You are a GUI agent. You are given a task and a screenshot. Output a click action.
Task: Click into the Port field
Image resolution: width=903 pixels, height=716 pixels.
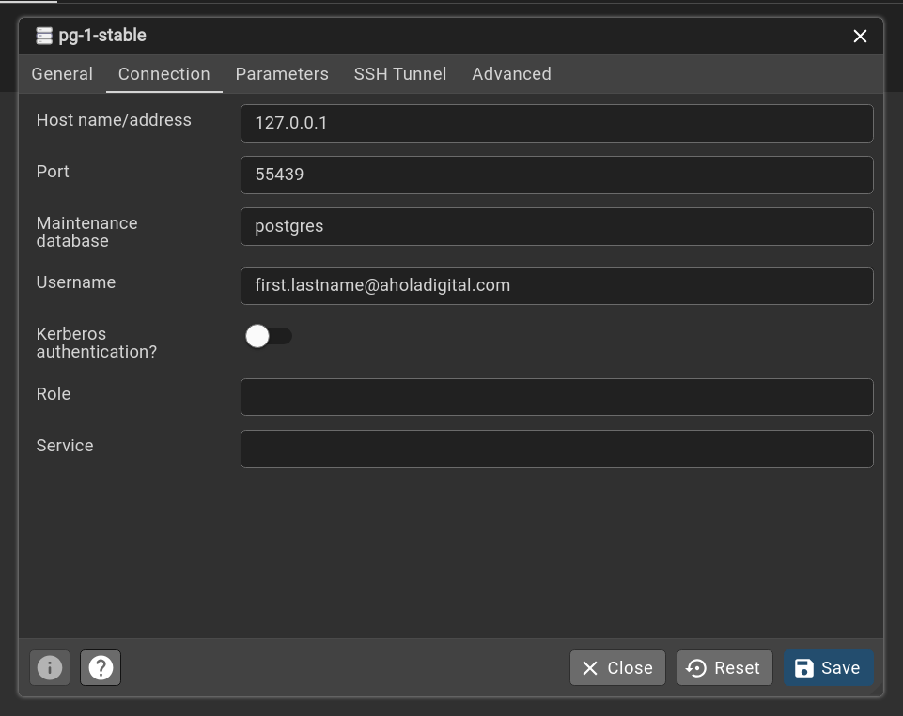557,175
